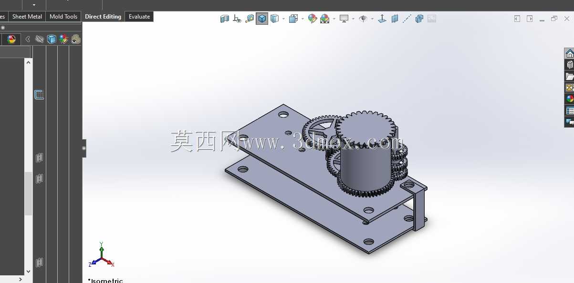Click the normal-to-plane arrow icon
The width and height of the screenshot is (574, 283).
382,19
